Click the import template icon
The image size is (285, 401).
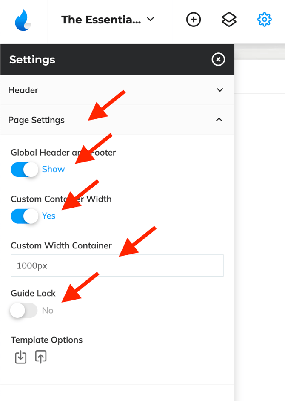[x=20, y=357]
